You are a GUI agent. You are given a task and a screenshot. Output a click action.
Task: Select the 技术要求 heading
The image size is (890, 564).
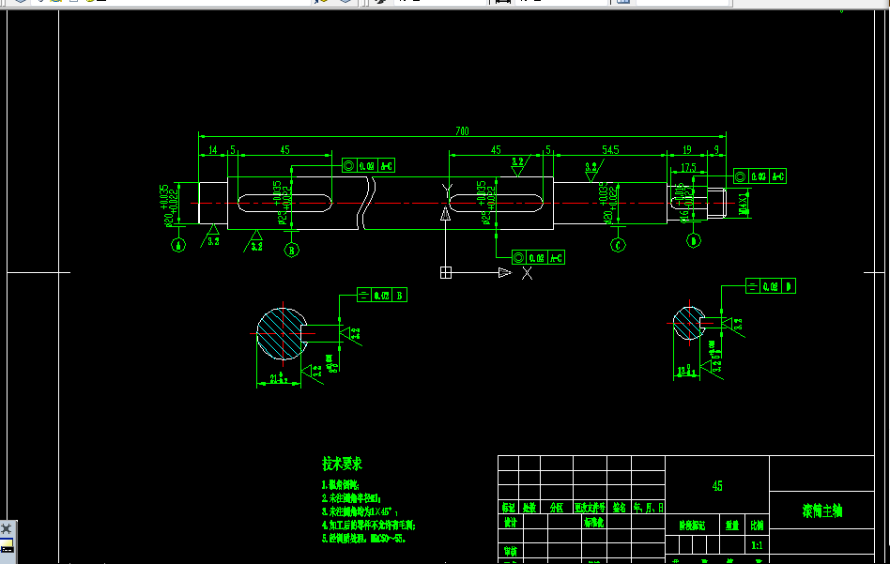click(343, 464)
